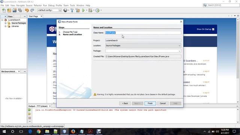Open the Action Center notification icon
240x135 pixels.
[x=234, y=132]
